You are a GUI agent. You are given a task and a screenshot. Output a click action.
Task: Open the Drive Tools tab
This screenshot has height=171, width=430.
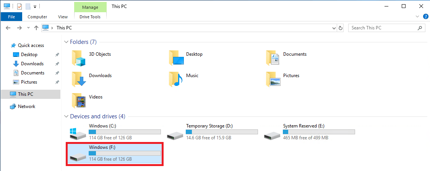[90, 17]
